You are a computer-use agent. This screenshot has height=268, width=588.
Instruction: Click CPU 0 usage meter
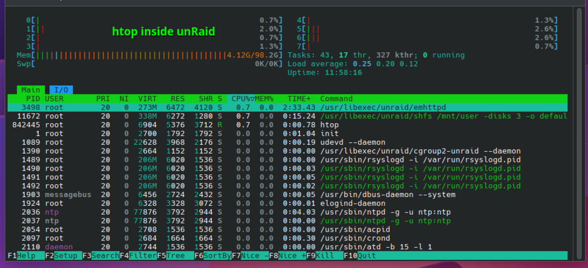pos(155,20)
